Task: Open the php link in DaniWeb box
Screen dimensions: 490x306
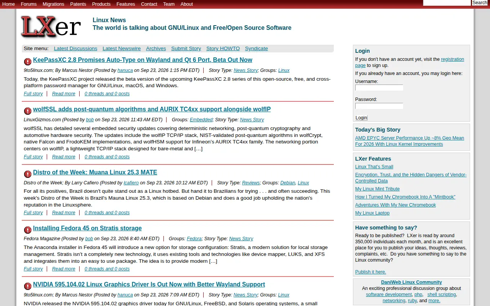Action: [418, 295]
